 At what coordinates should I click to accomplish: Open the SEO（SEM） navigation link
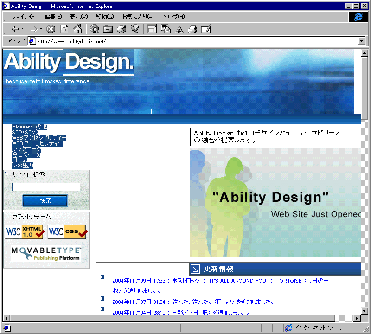(x=25, y=132)
